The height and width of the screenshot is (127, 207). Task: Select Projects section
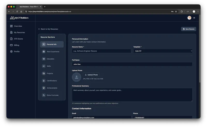(52, 73)
